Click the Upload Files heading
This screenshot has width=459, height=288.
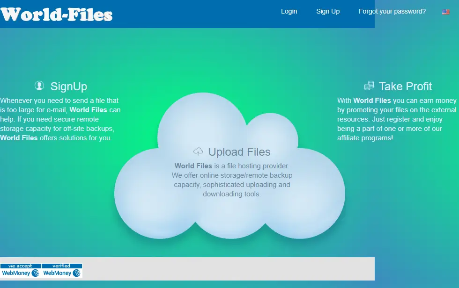point(239,152)
